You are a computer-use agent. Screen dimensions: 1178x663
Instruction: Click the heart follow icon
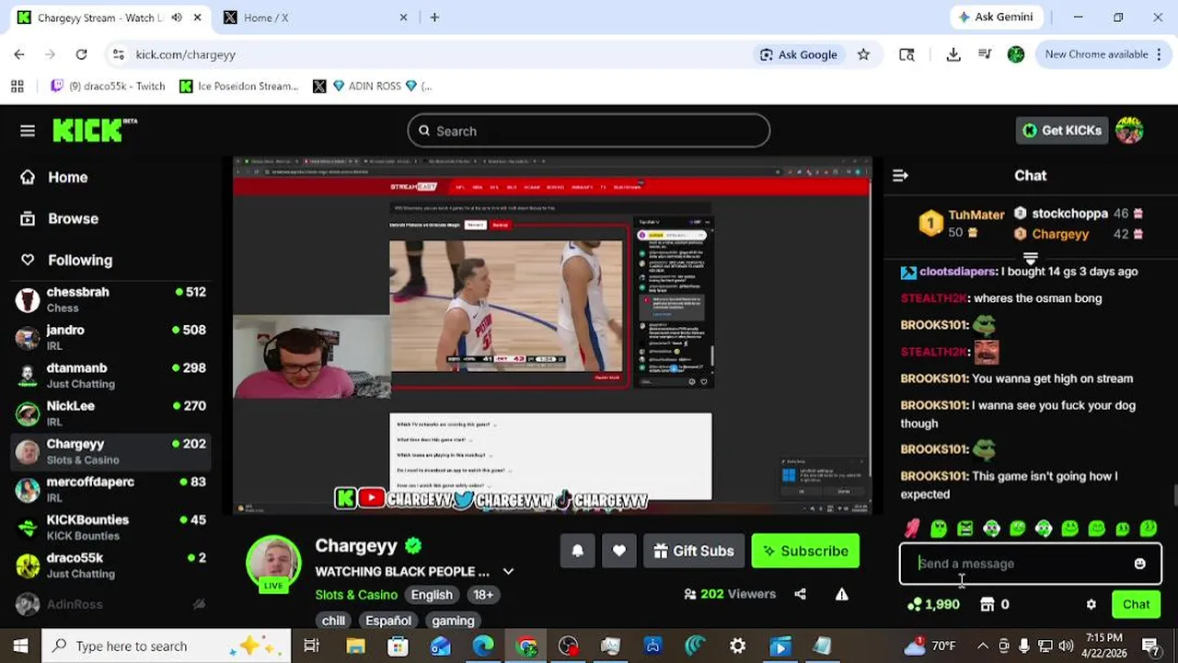(619, 551)
